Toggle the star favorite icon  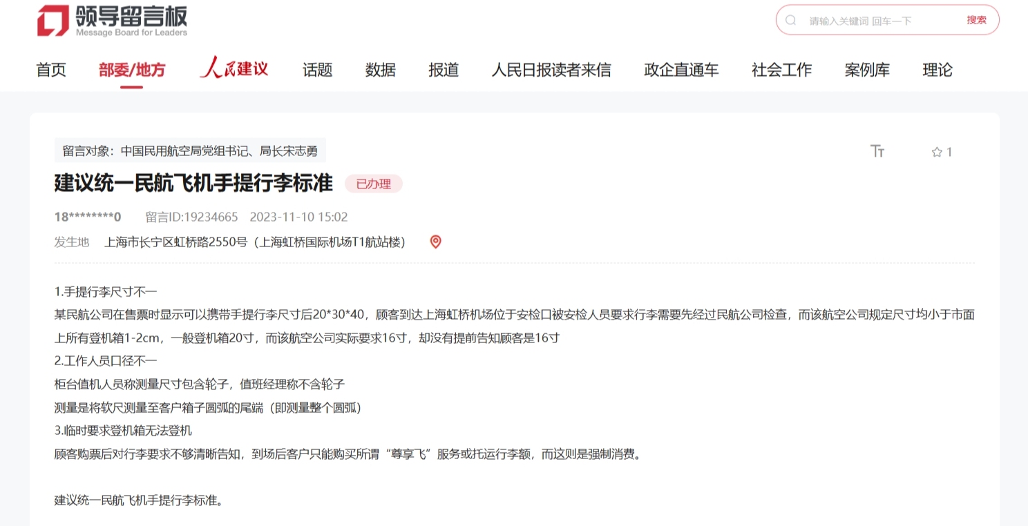(937, 152)
